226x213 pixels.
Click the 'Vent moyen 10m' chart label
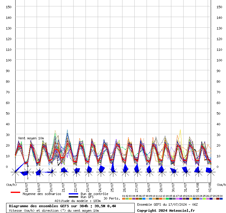click(31, 138)
